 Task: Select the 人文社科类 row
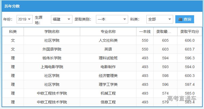tap(108, 40)
